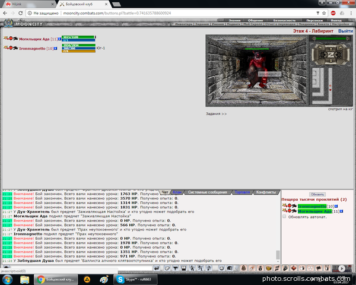Open the Paint palette taskbar icon
356x285 pixels.
coord(104,279)
